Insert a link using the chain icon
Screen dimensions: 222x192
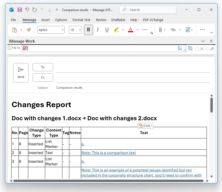coord(173,30)
